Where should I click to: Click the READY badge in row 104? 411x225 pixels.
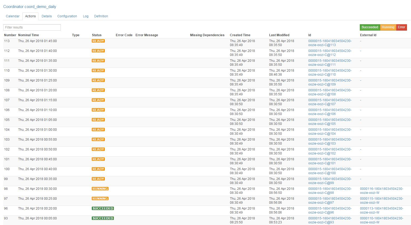[x=98, y=130]
